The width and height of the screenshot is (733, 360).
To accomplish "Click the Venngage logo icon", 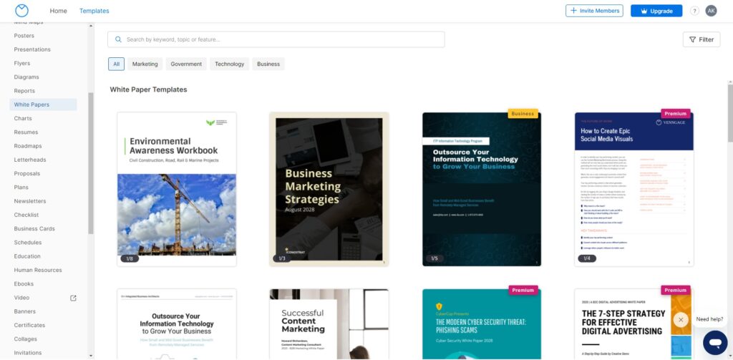I will 21,10.
